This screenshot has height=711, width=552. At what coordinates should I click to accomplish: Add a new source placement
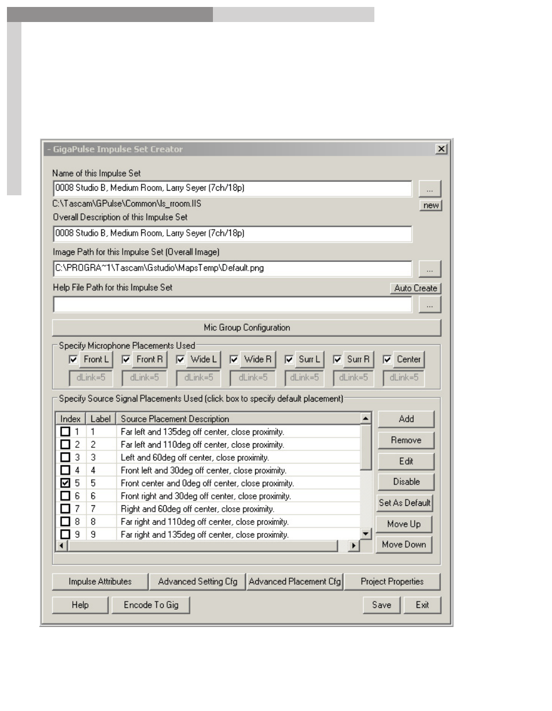[x=406, y=419]
